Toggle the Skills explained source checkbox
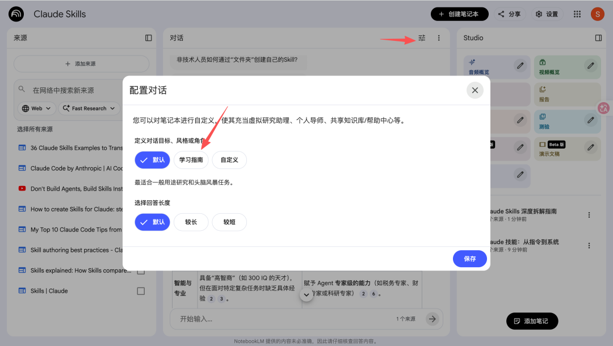The image size is (613, 346). coord(141,272)
